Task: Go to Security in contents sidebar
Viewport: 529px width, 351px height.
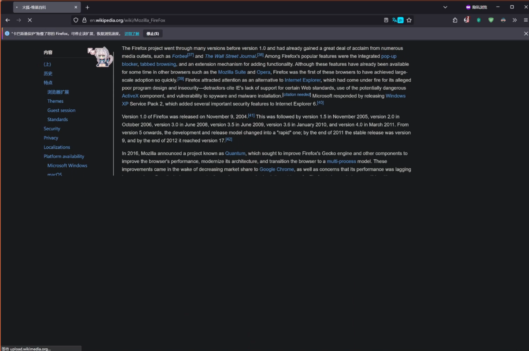Action: [52, 129]
